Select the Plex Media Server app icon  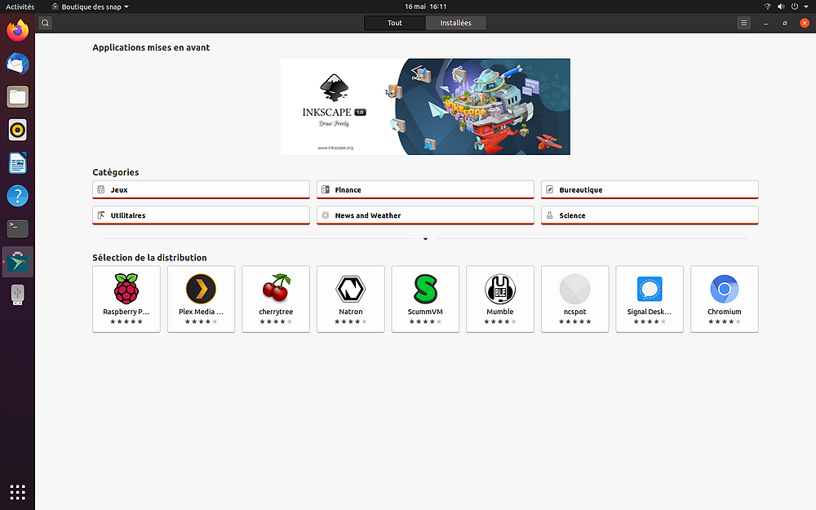coord(201,289)
